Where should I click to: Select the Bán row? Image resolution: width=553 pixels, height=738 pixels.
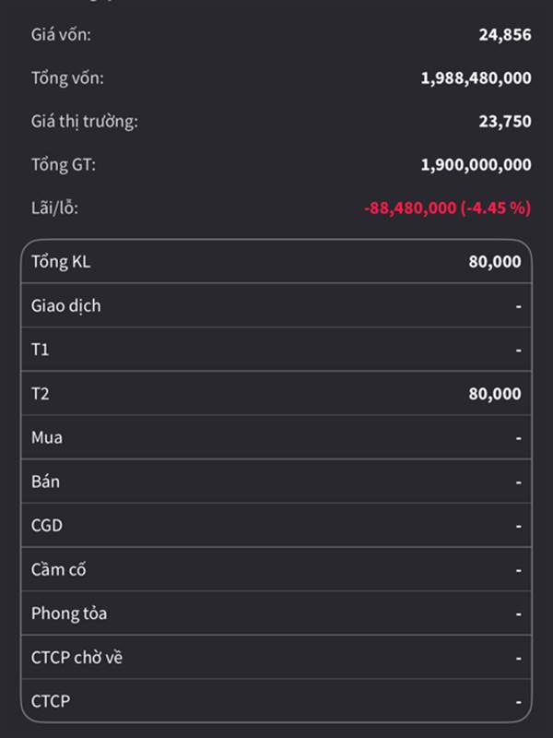tap(276, 482)
